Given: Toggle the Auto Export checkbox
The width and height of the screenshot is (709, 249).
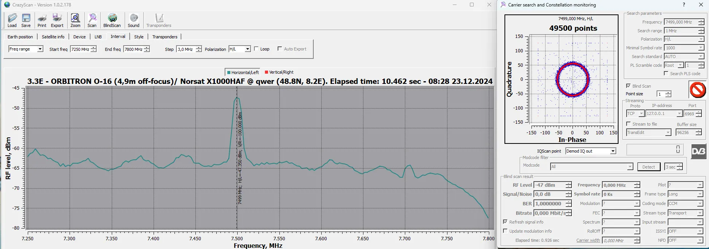Looking at the screenshot, I should tap(280, 49).
